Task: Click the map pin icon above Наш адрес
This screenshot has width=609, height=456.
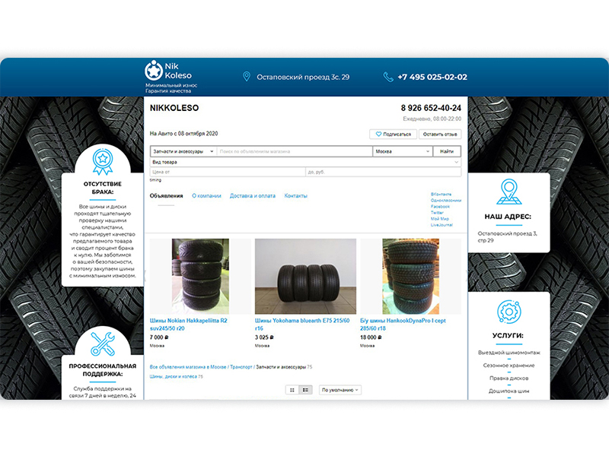Action: tap(509, 192)
